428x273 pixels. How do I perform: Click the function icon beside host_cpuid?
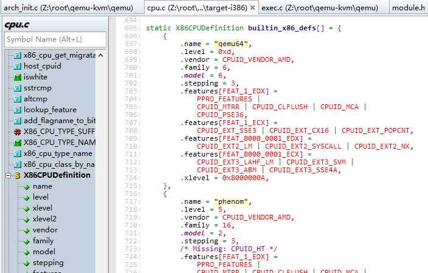pyautogui.click(x=18, y=66)
